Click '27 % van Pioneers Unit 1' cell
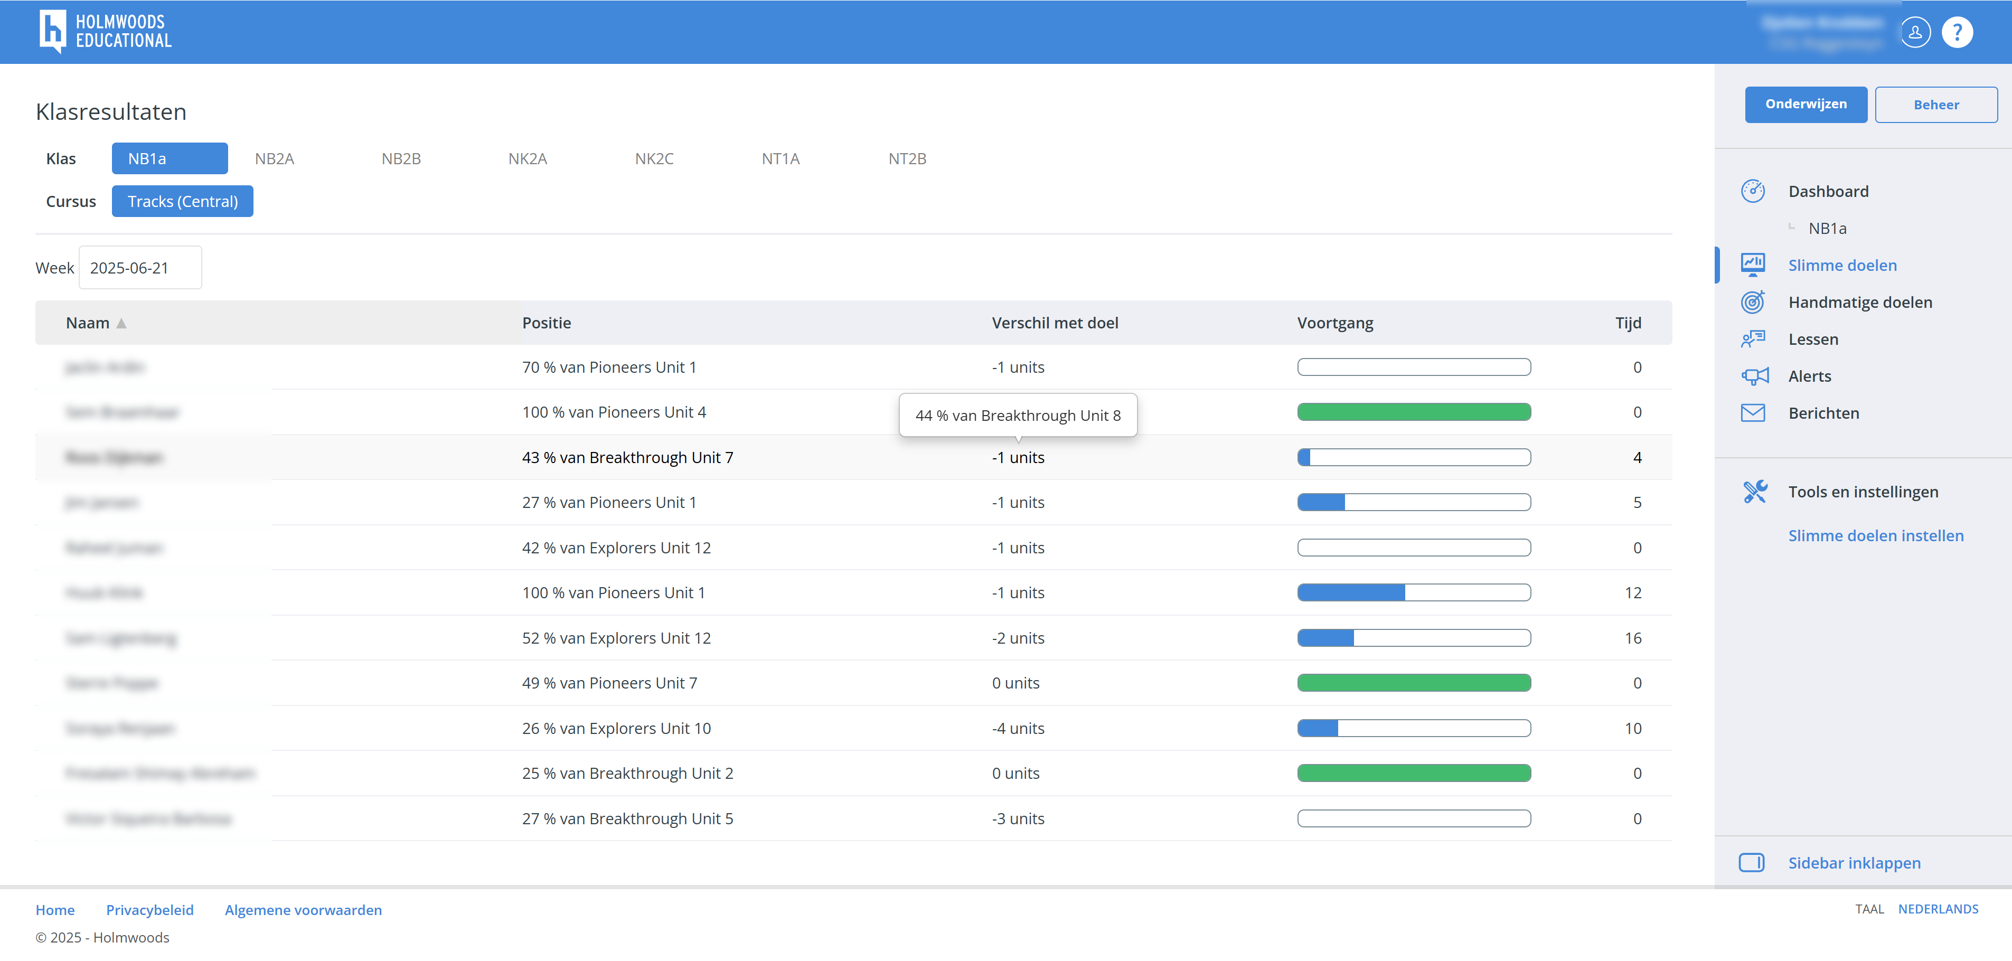 click(608, 502)
